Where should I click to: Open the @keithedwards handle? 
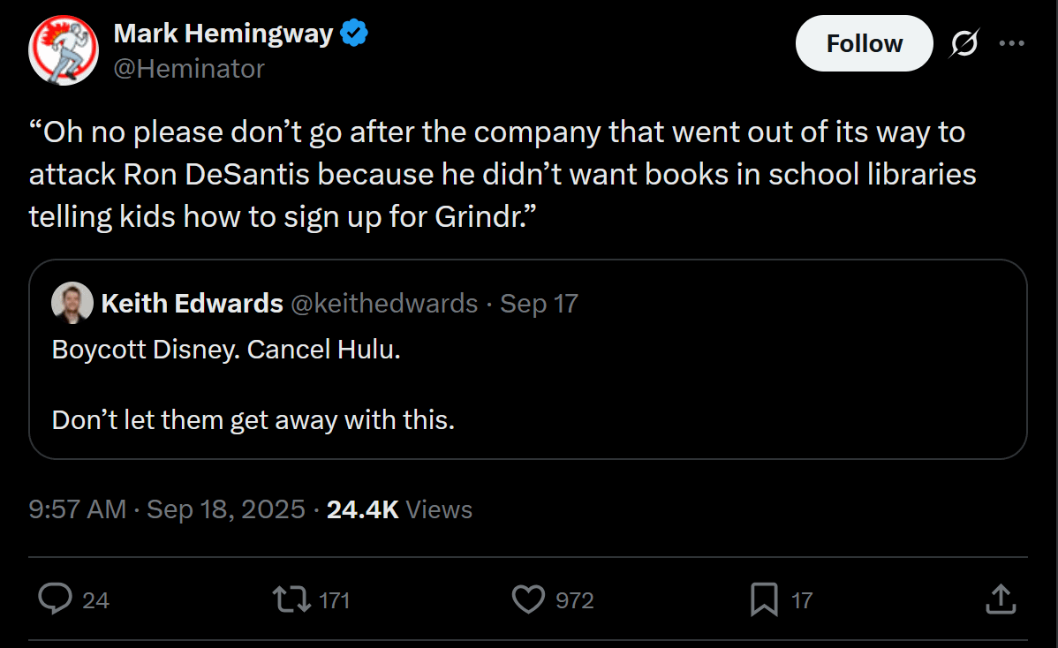coord(384,304)
